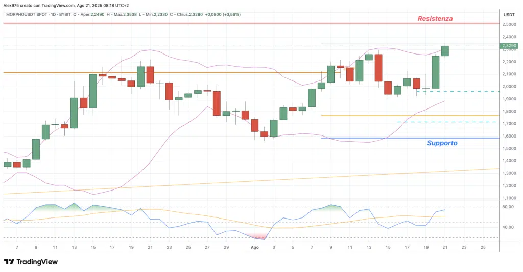
Task: Click the 40,00 RSI level label
Action: pyautogui.click(x=508, y=227)
